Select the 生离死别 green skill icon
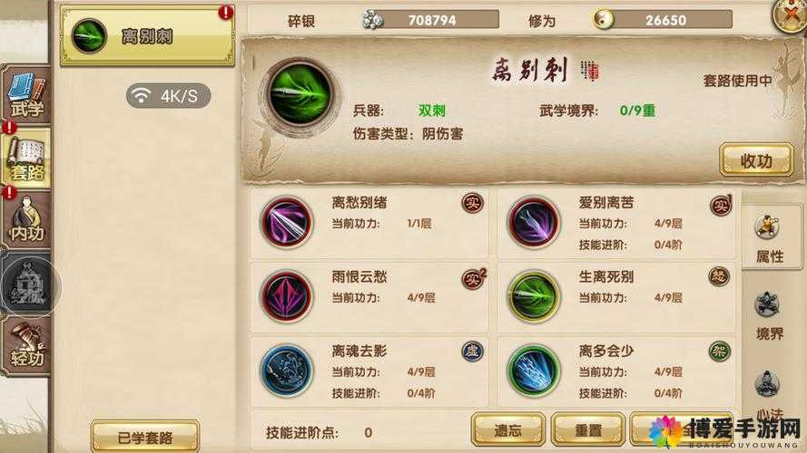This screenshot has width=807, height=453. tap(534, 297)
